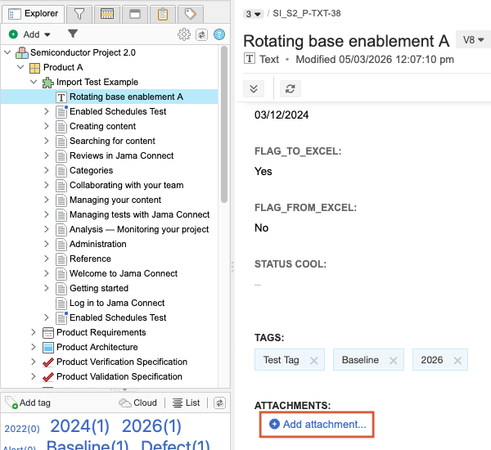Click the Semiconductor Project 2.0 project icon
This screenshot has width=491, height=450.
[22, 52]
